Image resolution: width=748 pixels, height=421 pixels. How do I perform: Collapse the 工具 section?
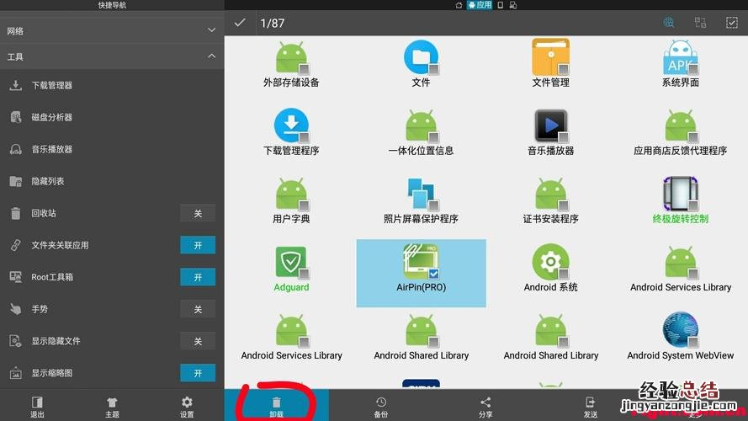(x=211, y=56)
